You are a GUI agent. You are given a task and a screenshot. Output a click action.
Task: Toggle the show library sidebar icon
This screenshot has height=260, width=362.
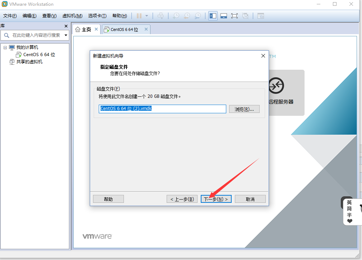[x=213, y=16]
